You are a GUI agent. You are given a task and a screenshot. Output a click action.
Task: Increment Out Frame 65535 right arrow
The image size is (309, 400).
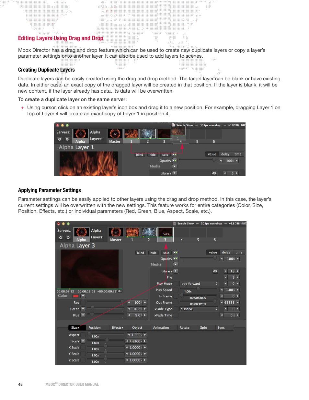point(237,303)
